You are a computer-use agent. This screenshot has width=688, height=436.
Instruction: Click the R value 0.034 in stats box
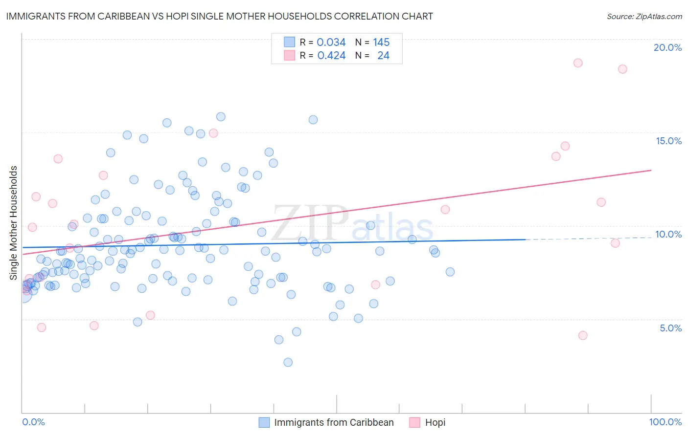click(331, 42)
